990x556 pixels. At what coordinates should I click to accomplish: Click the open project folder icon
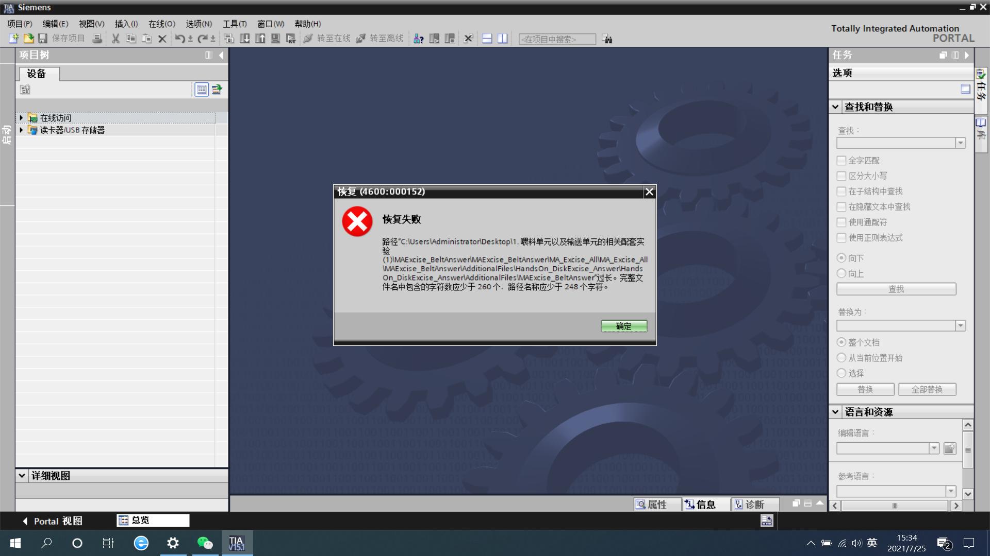tap(28, 39)
